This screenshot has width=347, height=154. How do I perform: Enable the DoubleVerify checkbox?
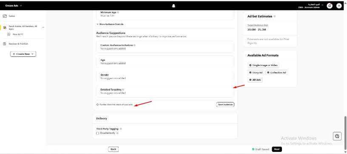pyautogui.click(x=98, y=133)
